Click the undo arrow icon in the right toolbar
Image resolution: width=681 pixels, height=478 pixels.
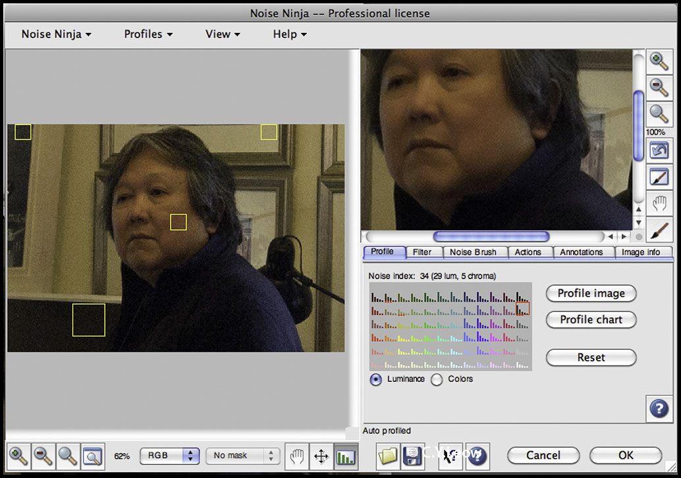[x=659, y=151]
